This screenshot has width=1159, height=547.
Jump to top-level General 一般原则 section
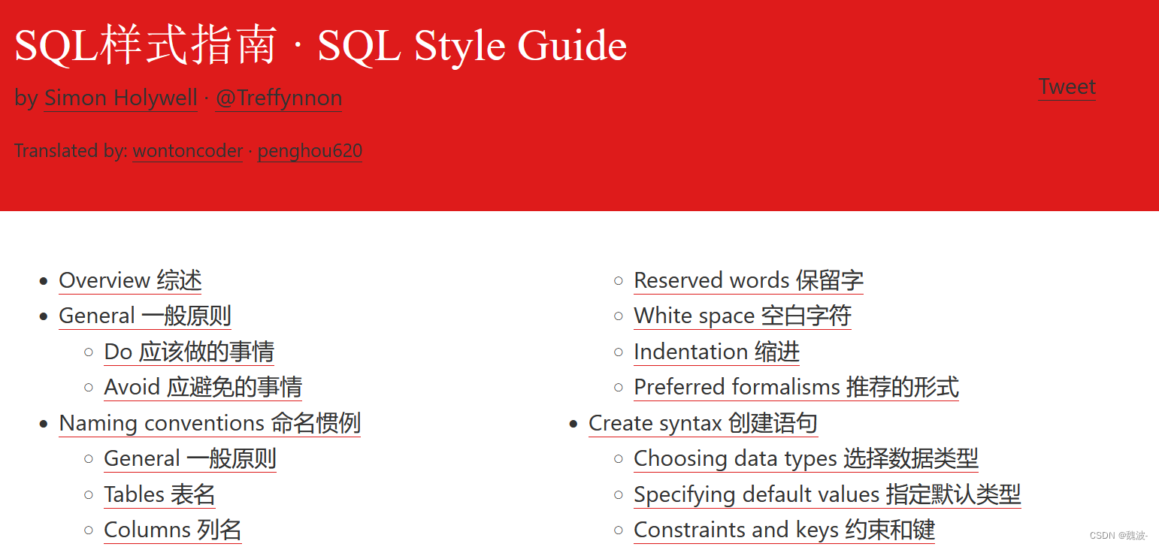click(x=145, y=316)
